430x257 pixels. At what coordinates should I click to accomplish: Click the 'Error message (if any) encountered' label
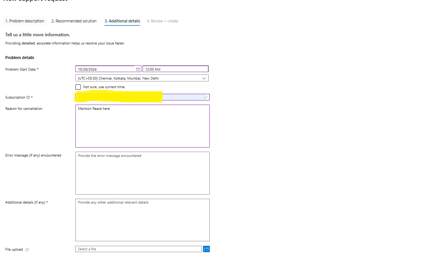click(33, 155)
